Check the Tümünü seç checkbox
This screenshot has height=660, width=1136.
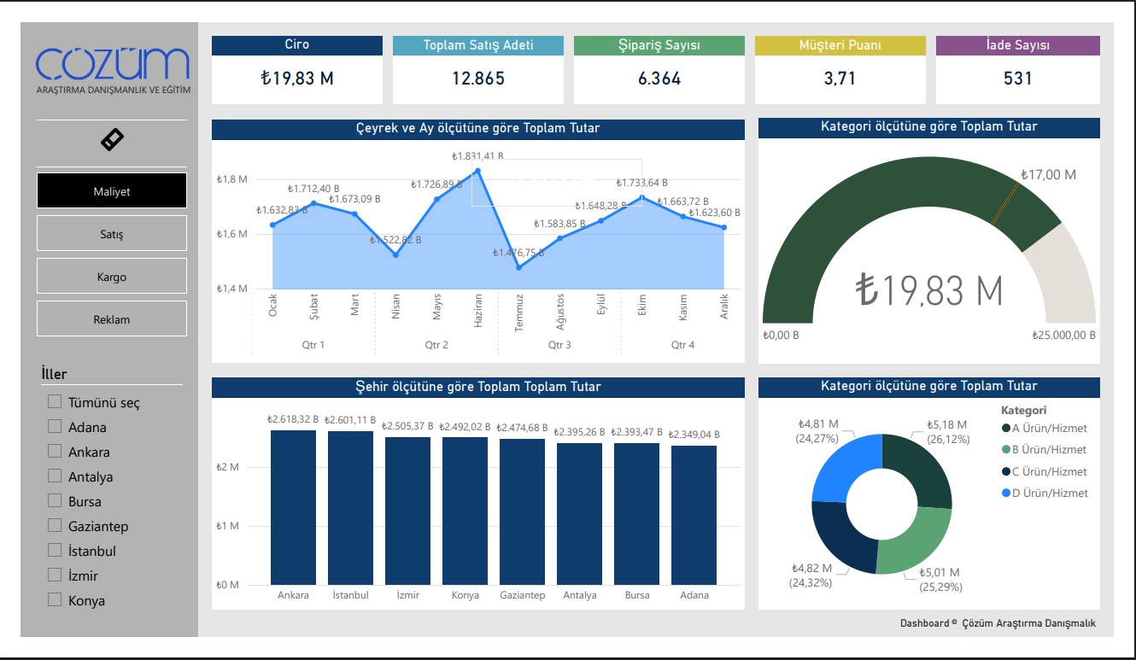[x=56, y=401]
